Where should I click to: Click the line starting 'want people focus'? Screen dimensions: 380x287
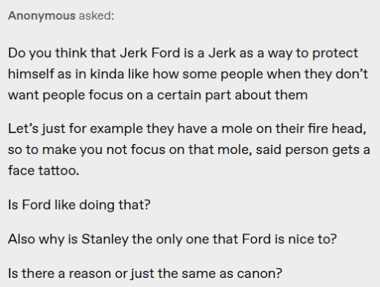click(158, 95)
